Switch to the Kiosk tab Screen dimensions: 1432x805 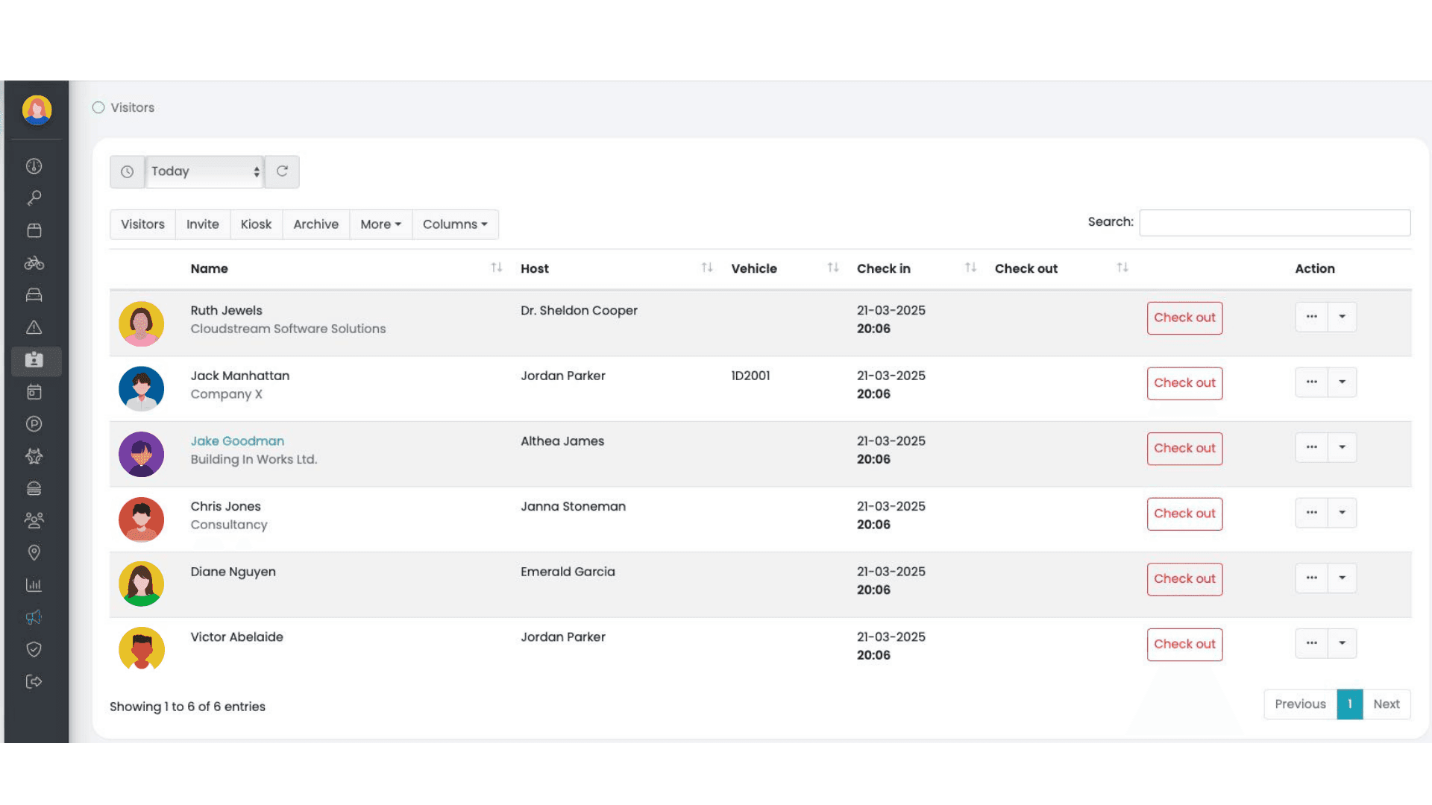(x=256, y=224)
